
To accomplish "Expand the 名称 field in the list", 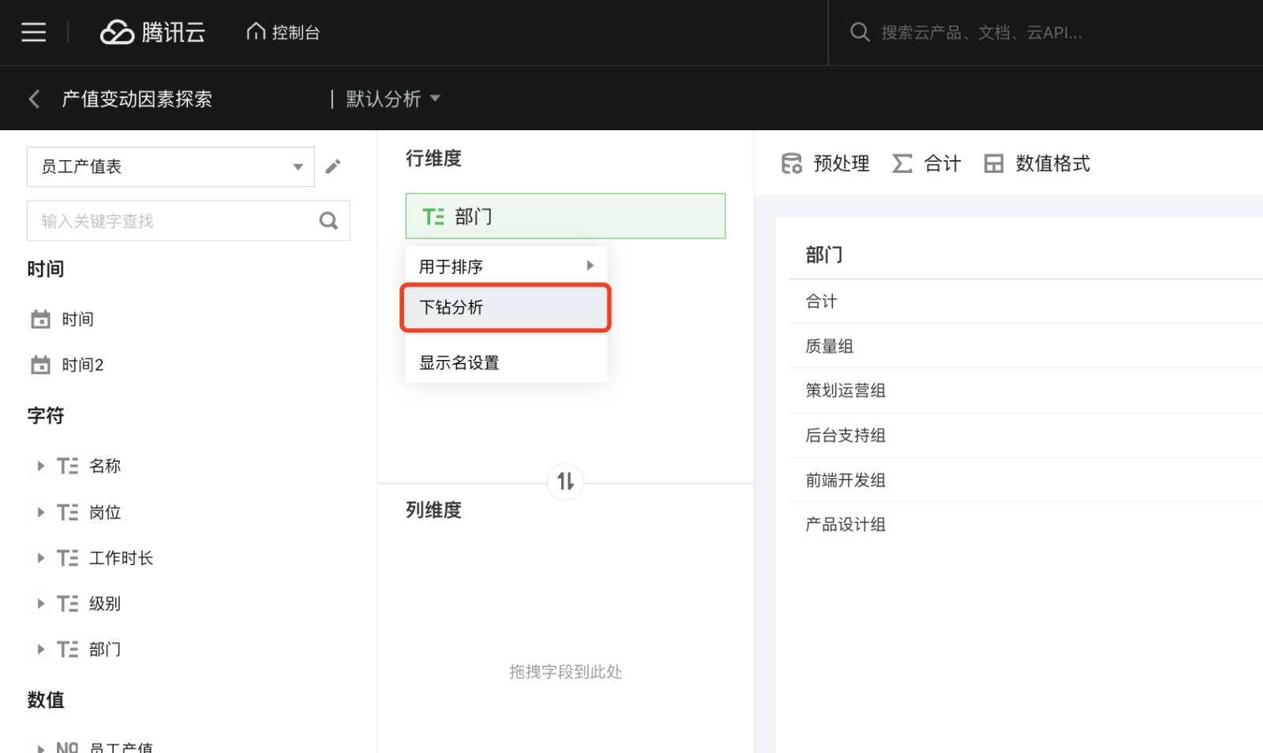I will (40, 466).
